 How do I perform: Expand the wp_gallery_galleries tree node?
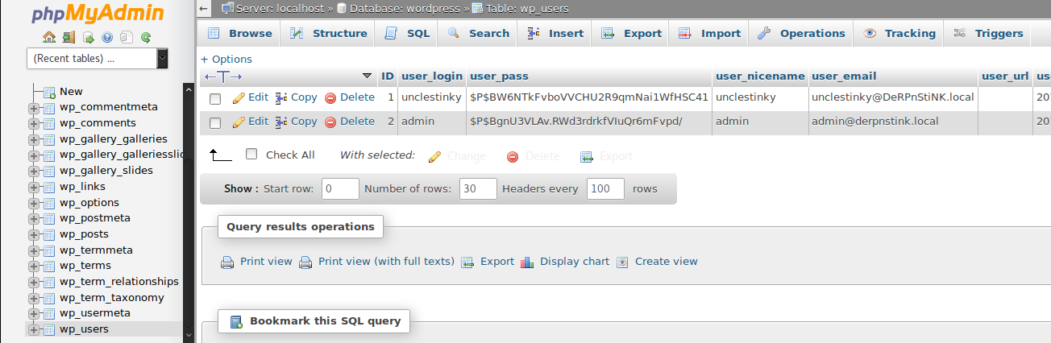tap(34, 139)
